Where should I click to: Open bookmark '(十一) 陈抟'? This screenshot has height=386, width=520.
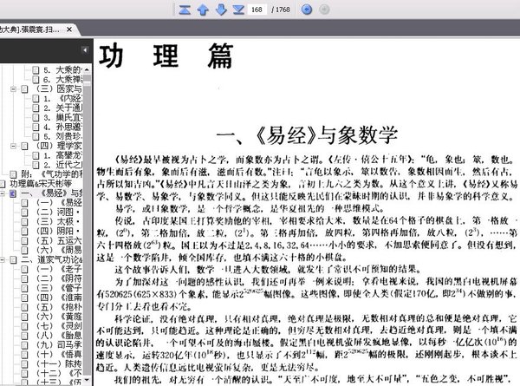[x=59, y=363]
